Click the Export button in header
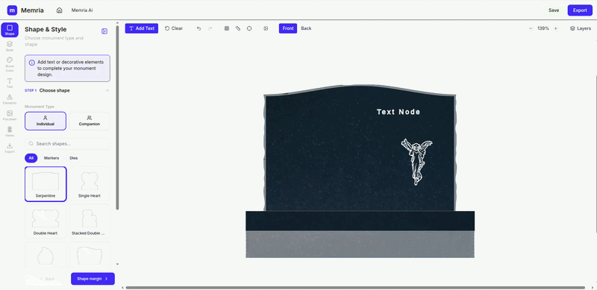Viewport: 597px width, 290px height. coord(580,10)
